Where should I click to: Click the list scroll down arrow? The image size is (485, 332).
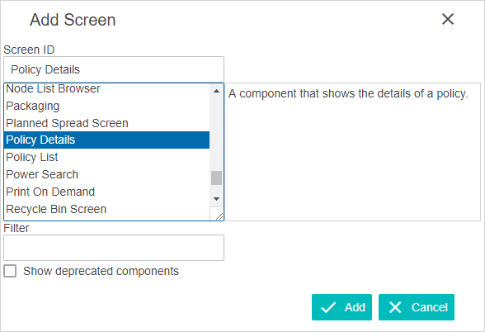click(x=216, y=199)
